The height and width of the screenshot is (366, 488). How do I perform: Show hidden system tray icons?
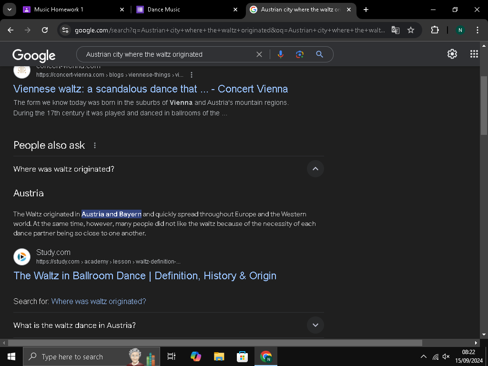(424, 356)
